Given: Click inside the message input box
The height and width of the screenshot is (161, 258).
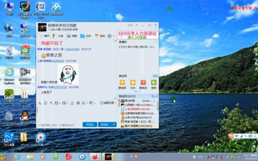Looking at the screenshot, I should click(x=77, y=113).
